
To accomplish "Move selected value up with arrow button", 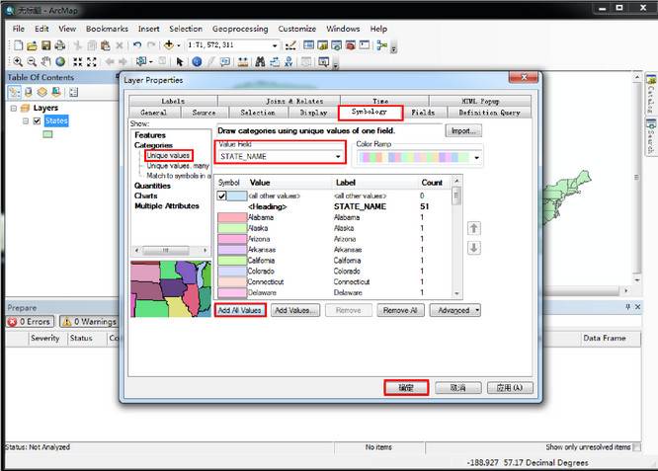I will (474, 228).
